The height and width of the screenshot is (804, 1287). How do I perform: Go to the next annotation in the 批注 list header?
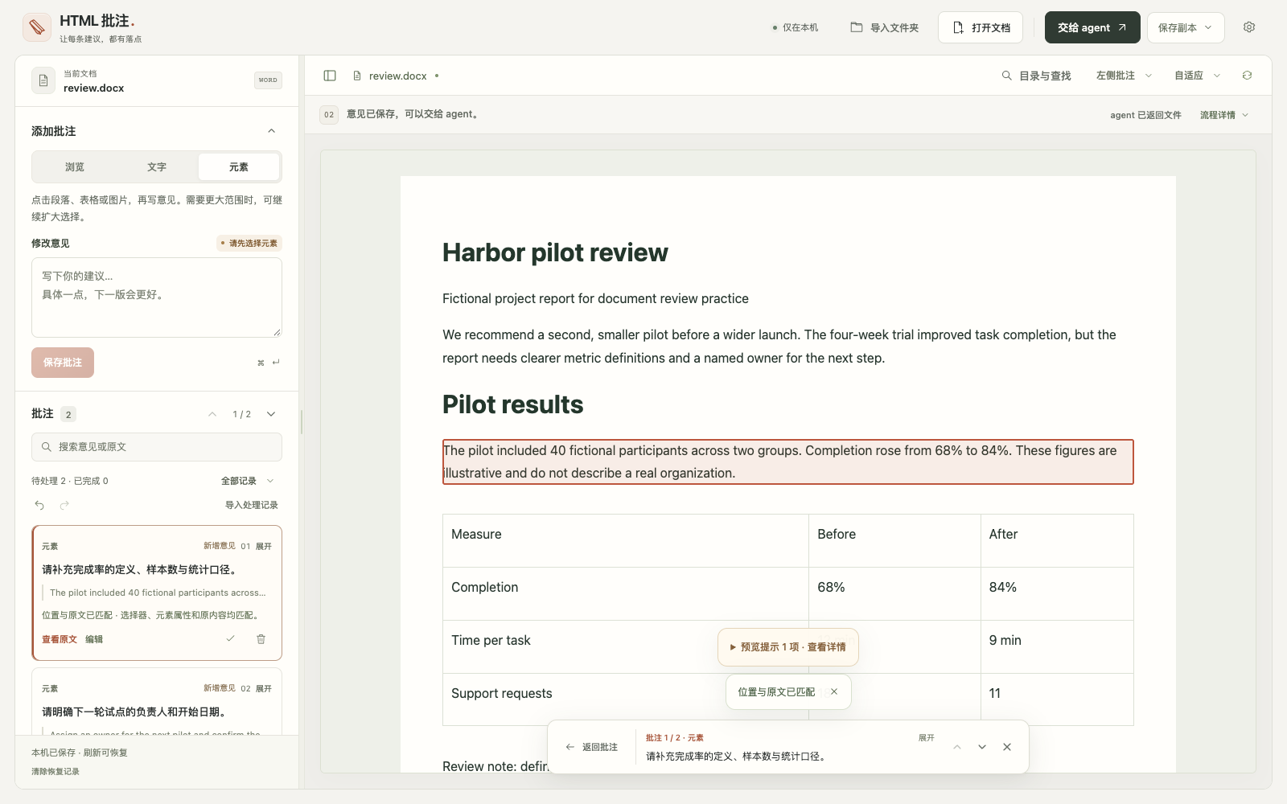[x=271, y=414]
